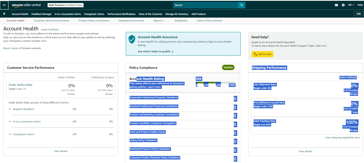This screenshot has height=163, width=364.
Task: Click the Account Health Rating progress bar
Action: coord(216,82)
